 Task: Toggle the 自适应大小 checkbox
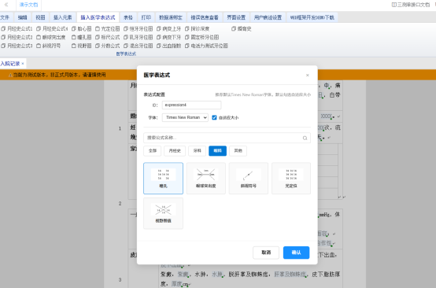[214, 117]
